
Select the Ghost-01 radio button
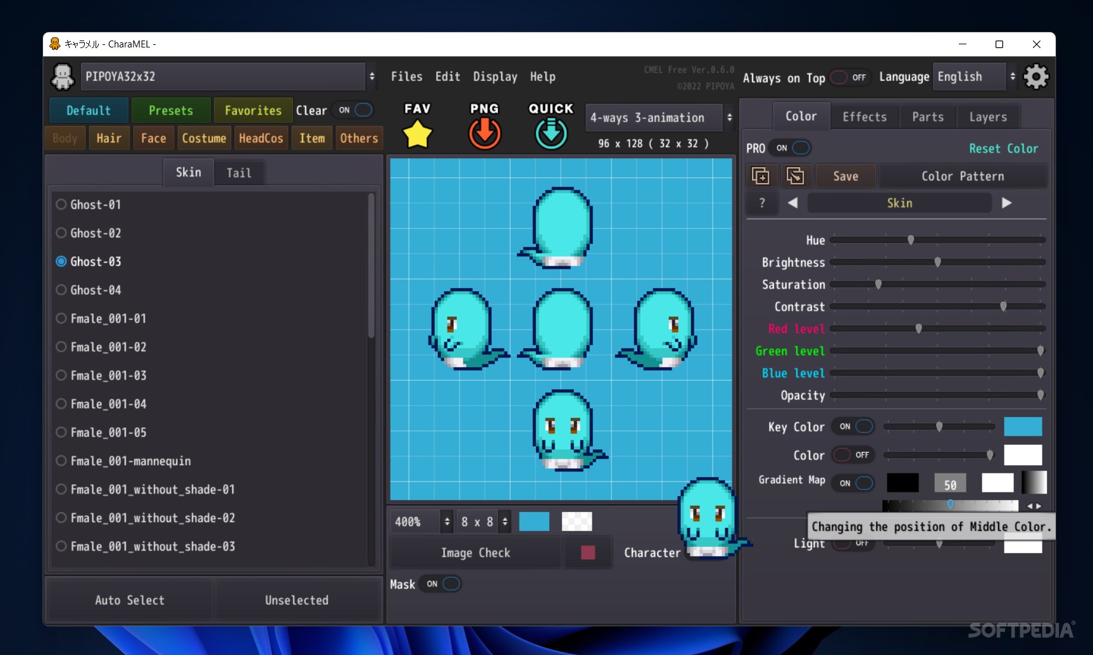click(x=61, y=204)
